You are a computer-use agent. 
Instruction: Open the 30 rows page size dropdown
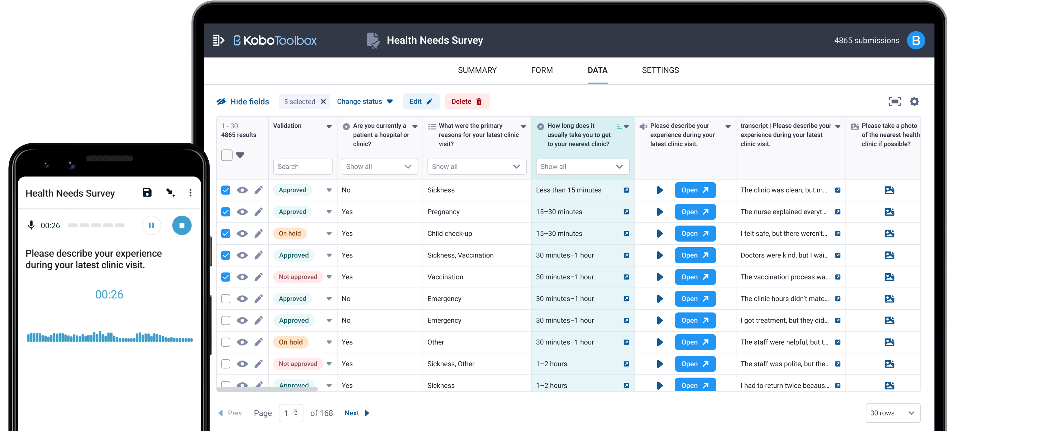point(892,413)
